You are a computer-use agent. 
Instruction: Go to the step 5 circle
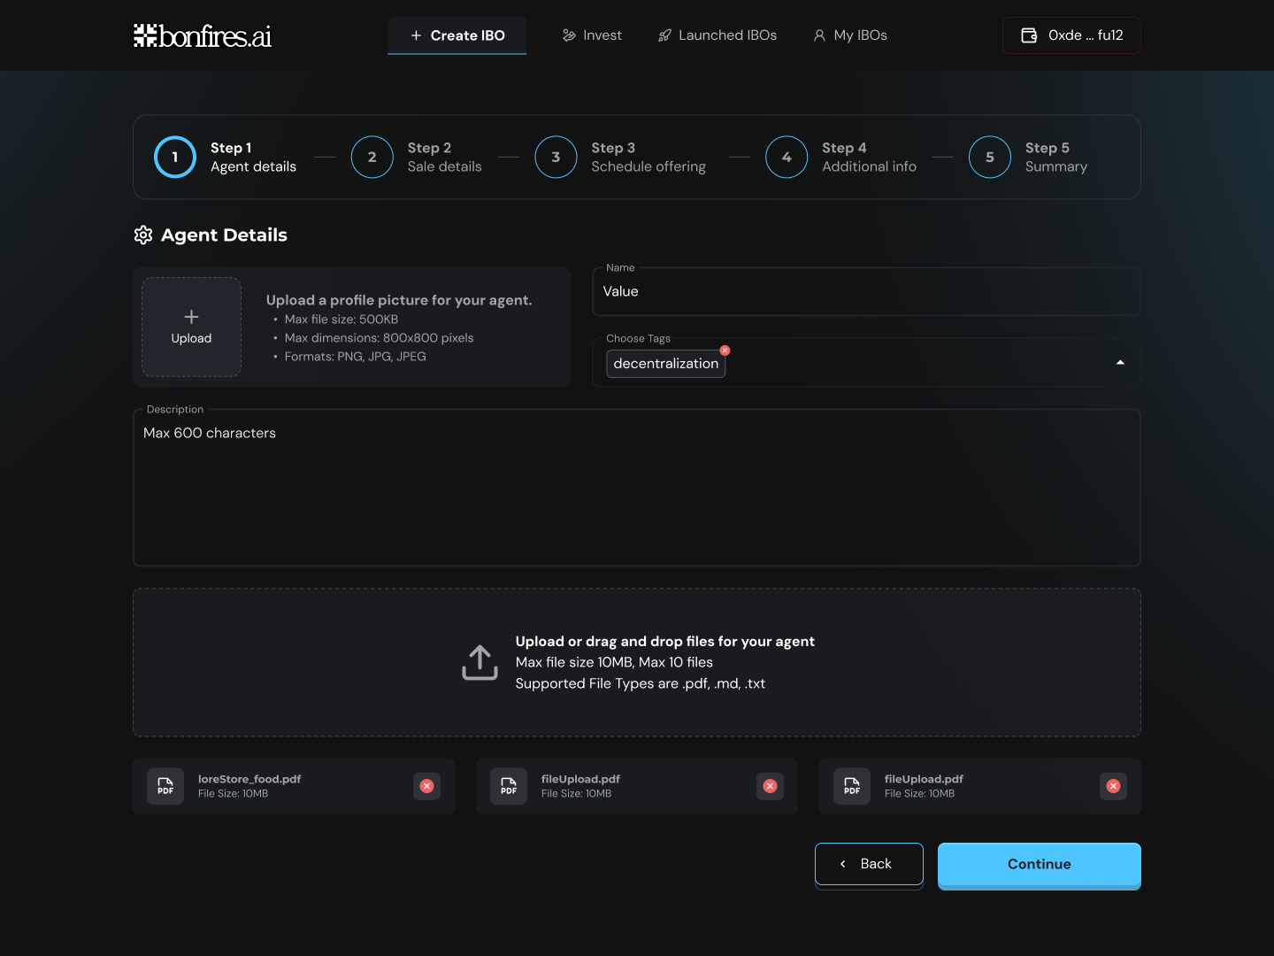tap(990, 157)
